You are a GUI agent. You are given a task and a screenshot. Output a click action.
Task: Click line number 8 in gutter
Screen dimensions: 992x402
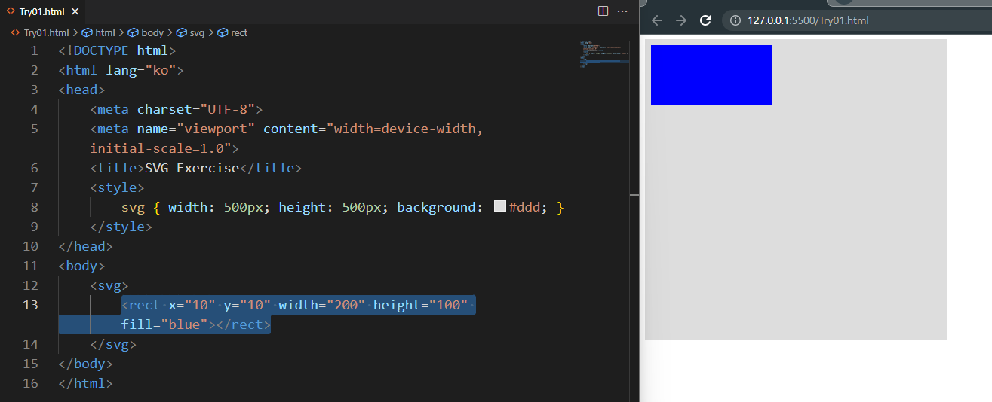34,207
